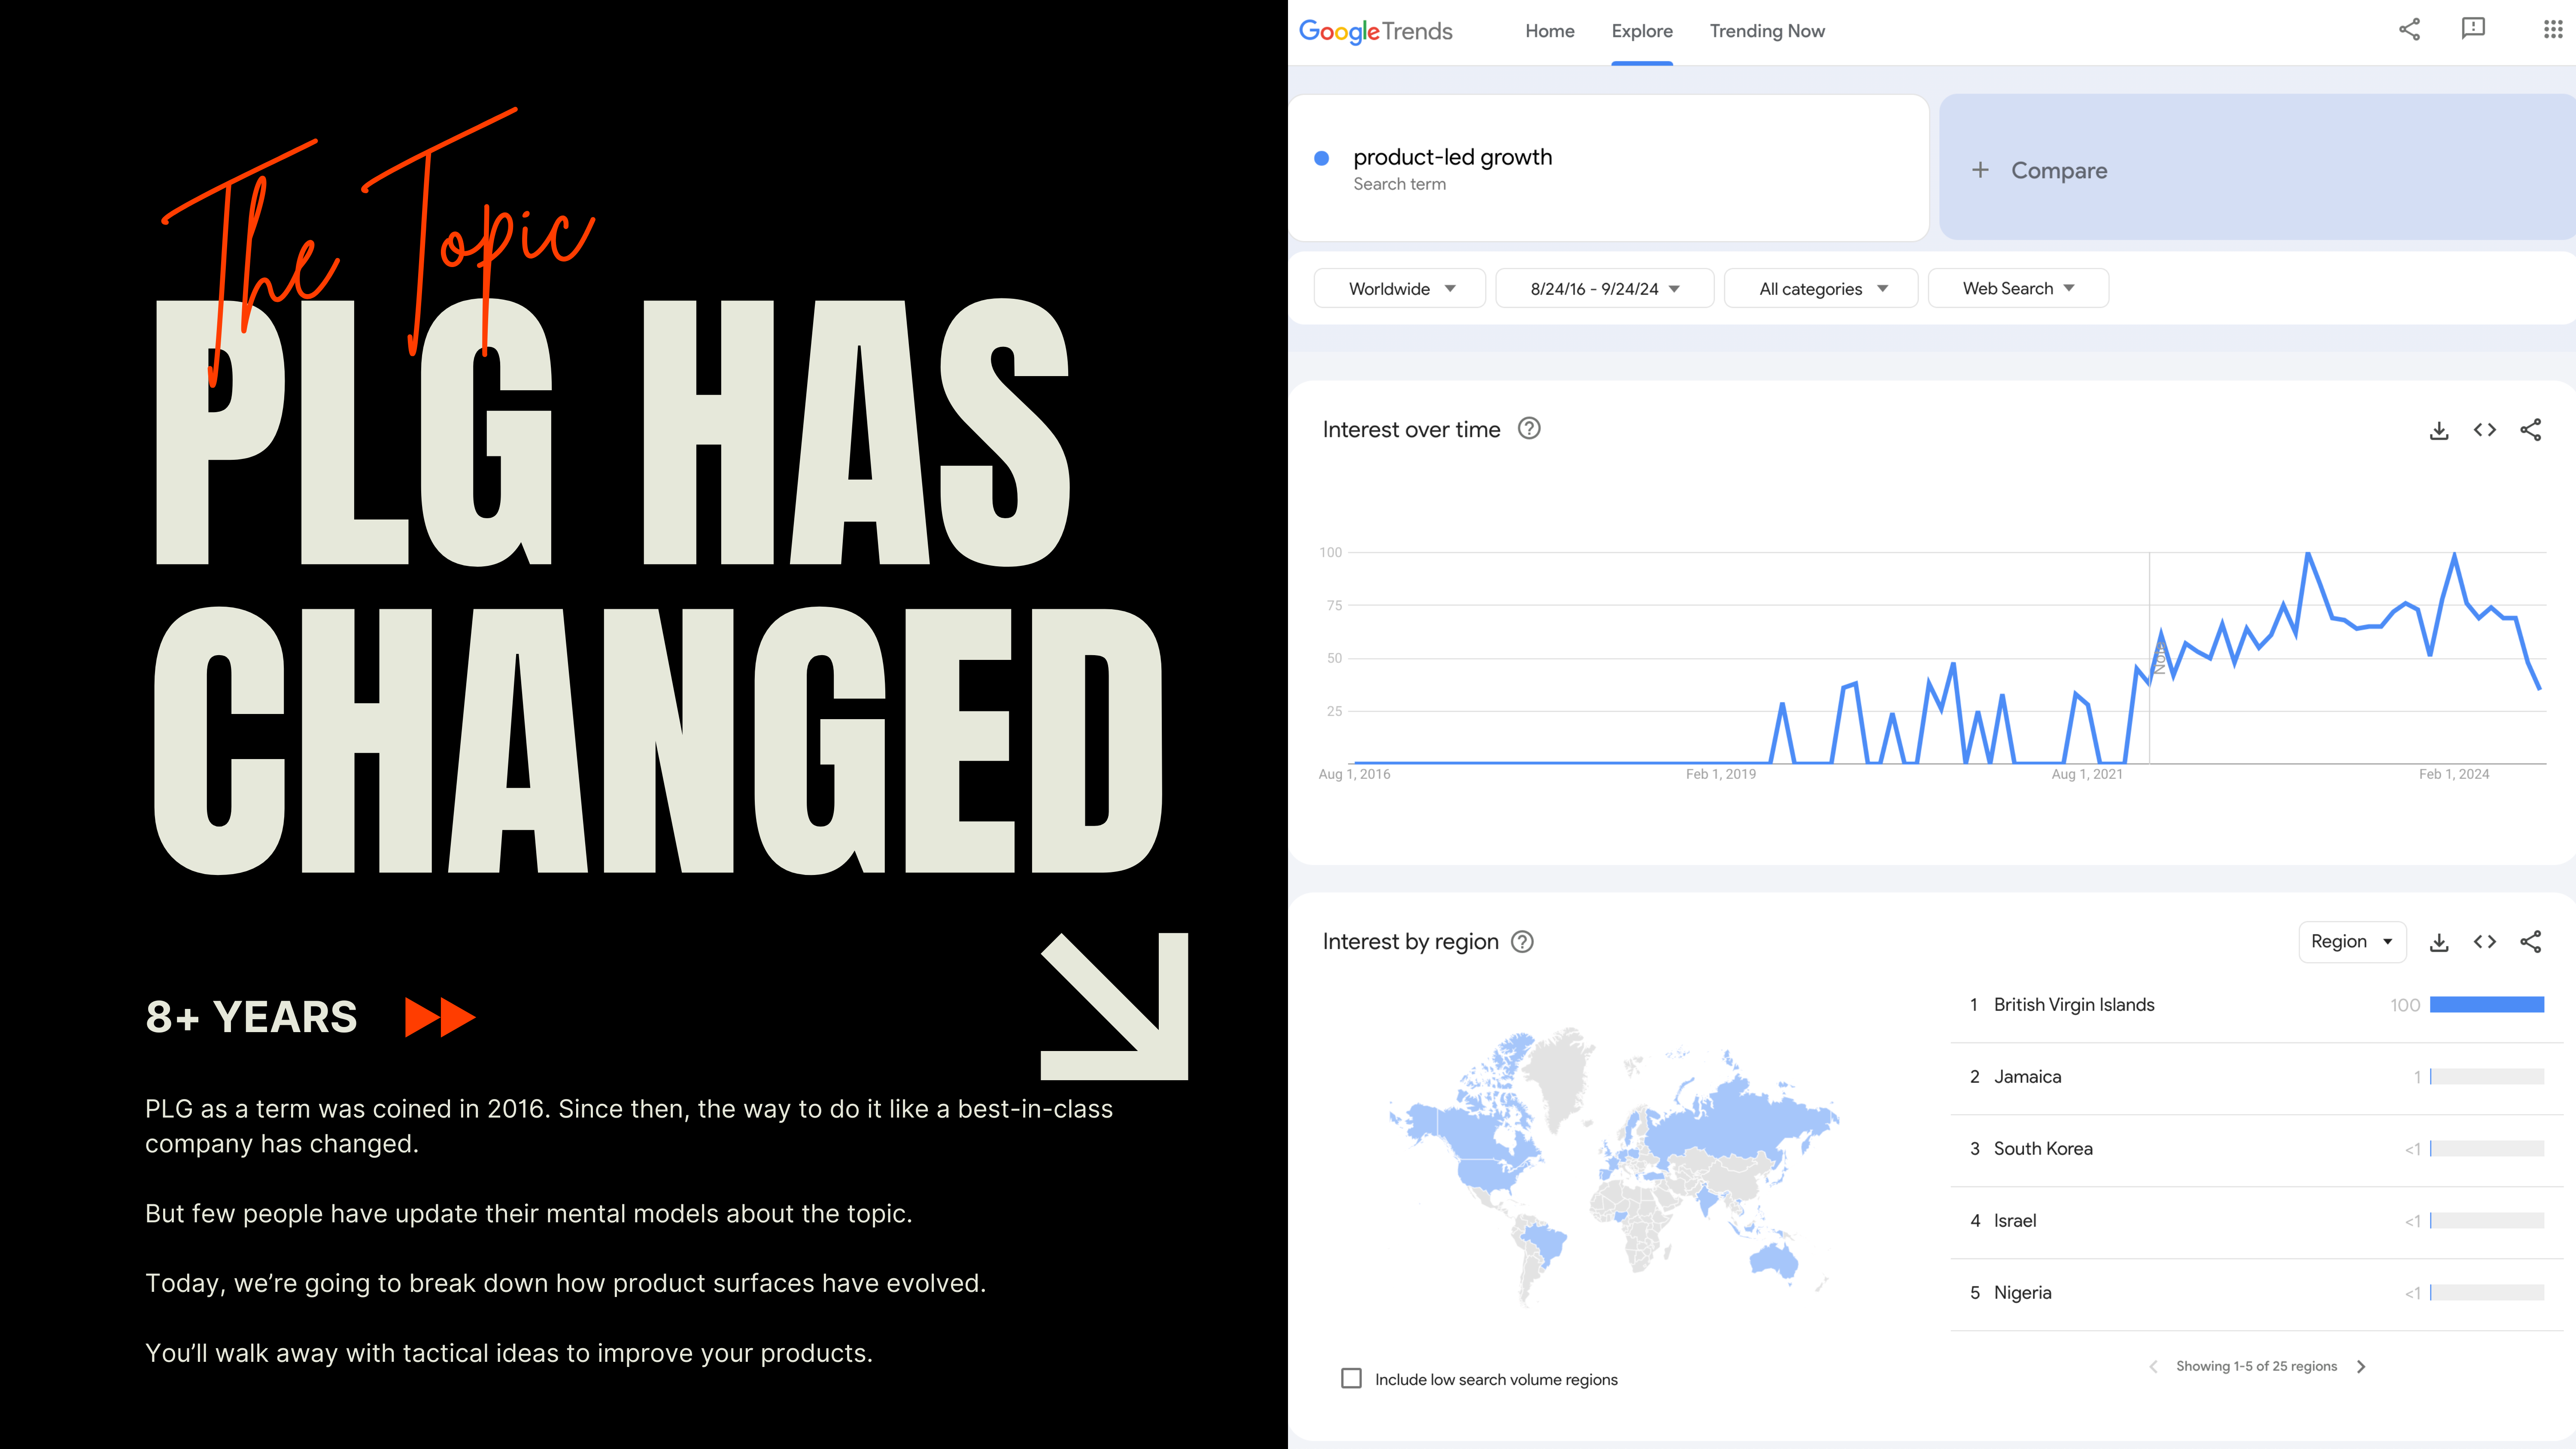Go to next page of regions
This screenshot has height=1449, width=2576.
pyautogui.click(x=2361, y=1366)
